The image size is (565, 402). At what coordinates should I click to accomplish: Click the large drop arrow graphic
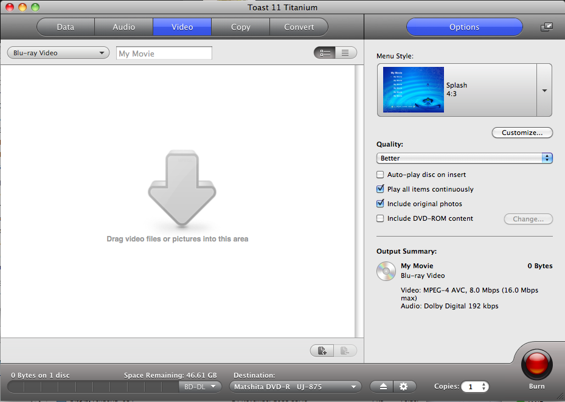point(182,188)
